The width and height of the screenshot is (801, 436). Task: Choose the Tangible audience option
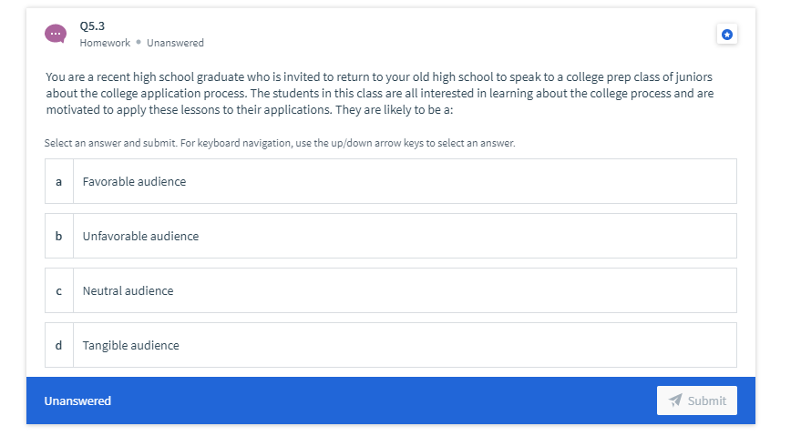pos(391,345)
